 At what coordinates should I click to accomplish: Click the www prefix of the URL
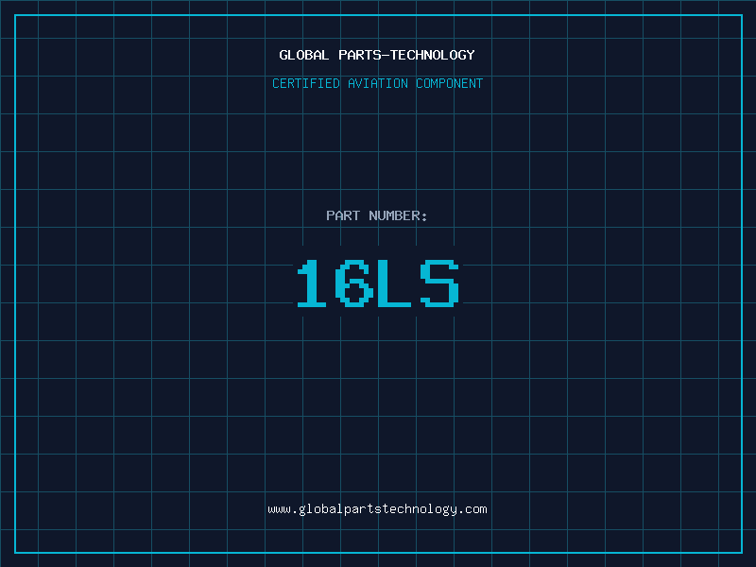pyautogui.click(x=279, y=509)
